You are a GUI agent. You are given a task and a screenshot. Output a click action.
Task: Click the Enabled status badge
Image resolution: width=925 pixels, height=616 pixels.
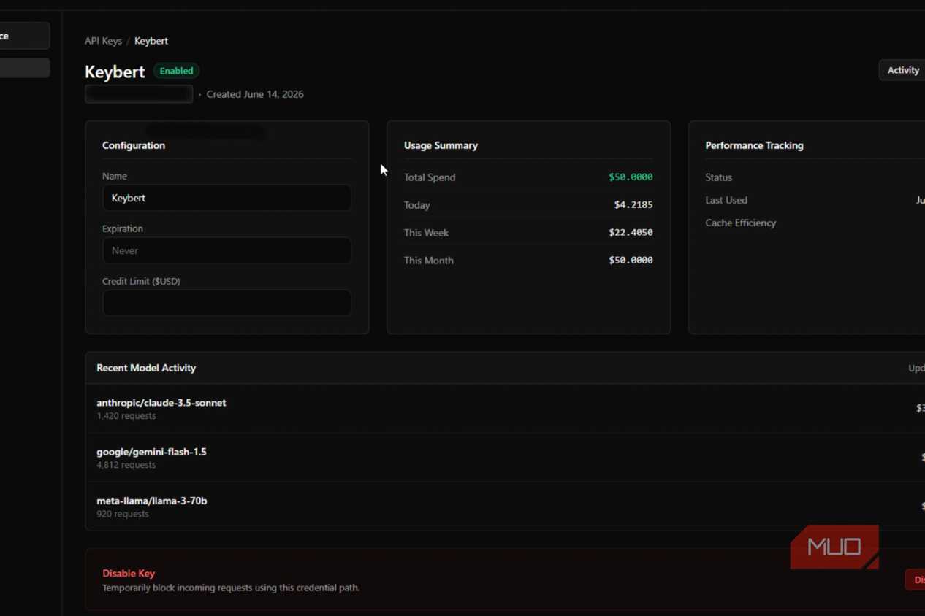(x=176, y=71)
